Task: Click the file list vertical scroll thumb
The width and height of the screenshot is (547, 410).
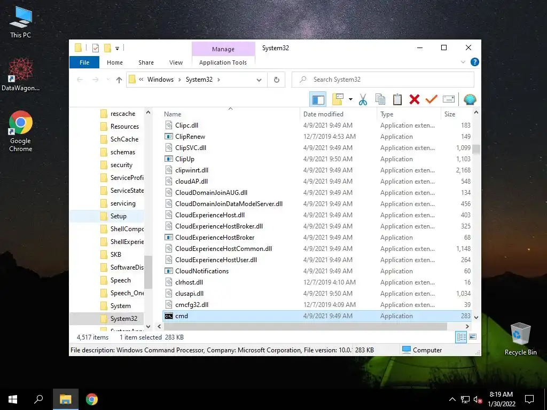Action: [x=476, y=149]
